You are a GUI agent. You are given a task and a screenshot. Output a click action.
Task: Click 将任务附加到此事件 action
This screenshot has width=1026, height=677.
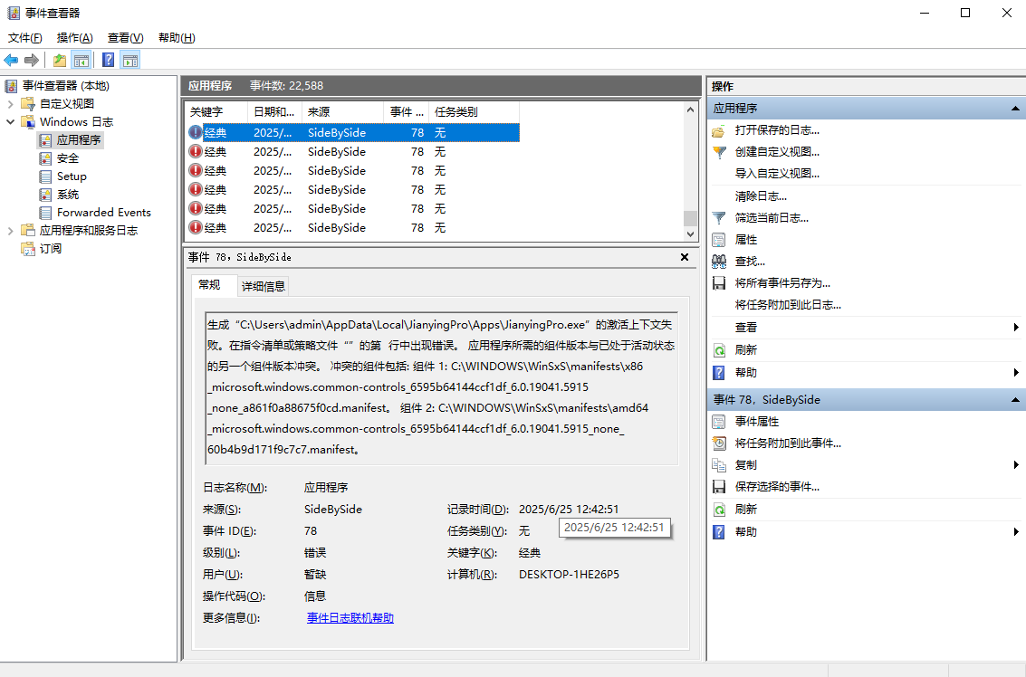click(788, 443)
